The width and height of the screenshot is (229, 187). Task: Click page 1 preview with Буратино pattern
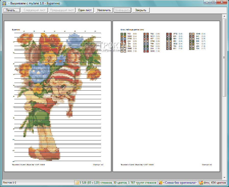pos(58,96)
